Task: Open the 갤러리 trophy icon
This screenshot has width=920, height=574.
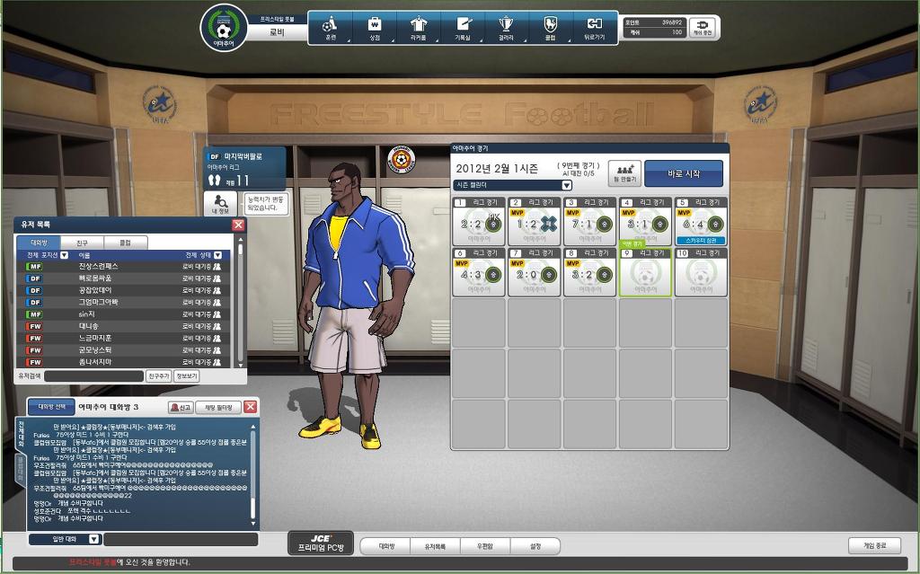Action: [507, 27]
